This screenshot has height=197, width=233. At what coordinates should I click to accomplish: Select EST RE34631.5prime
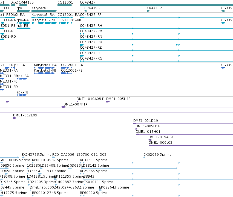click(156, 163)
